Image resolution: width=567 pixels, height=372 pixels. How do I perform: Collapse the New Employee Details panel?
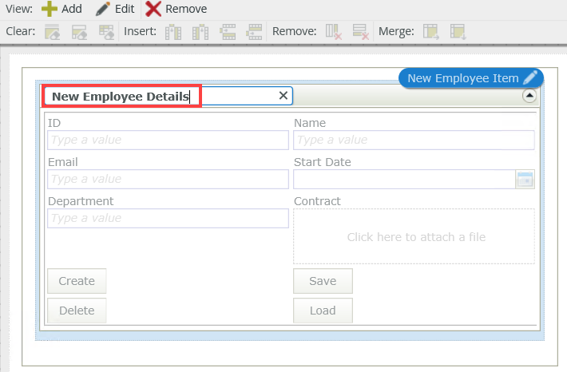pyautogui.click(x=529, y=96)
